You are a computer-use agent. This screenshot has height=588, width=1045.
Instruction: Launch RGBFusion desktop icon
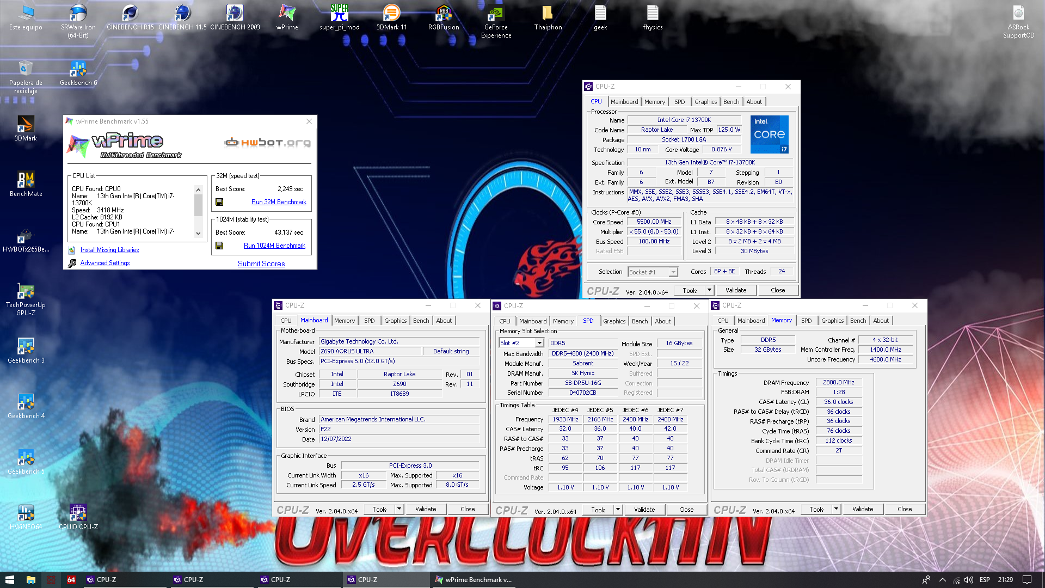tap(444, 17)
